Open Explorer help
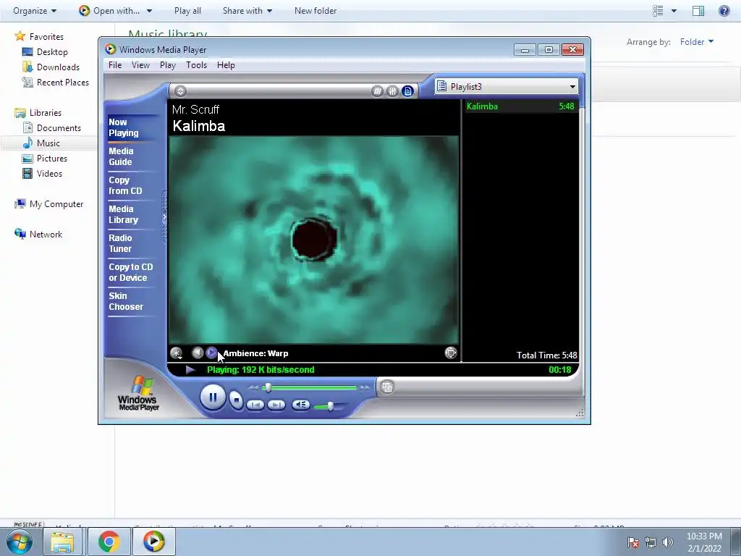This screenshot has height=556, width=741. point(724,10)
